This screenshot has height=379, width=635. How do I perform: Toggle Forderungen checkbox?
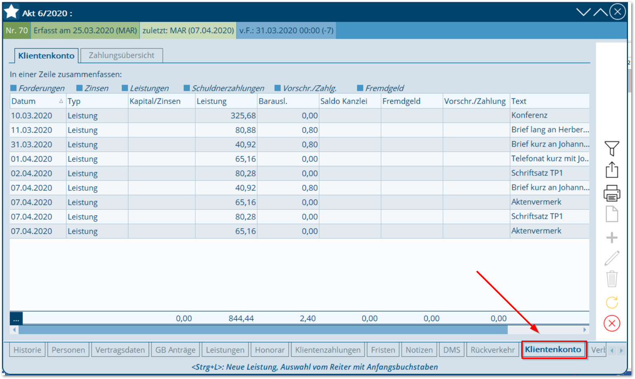point(13,88)
